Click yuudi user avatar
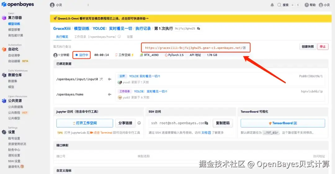The height and width of the screenshot is (174, 335). [x=120, y=82]
